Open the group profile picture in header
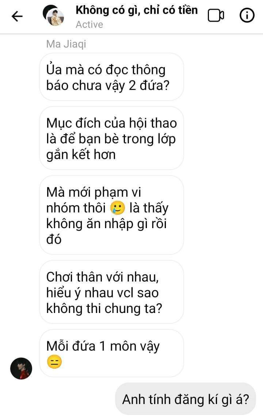 pos(53,15)
